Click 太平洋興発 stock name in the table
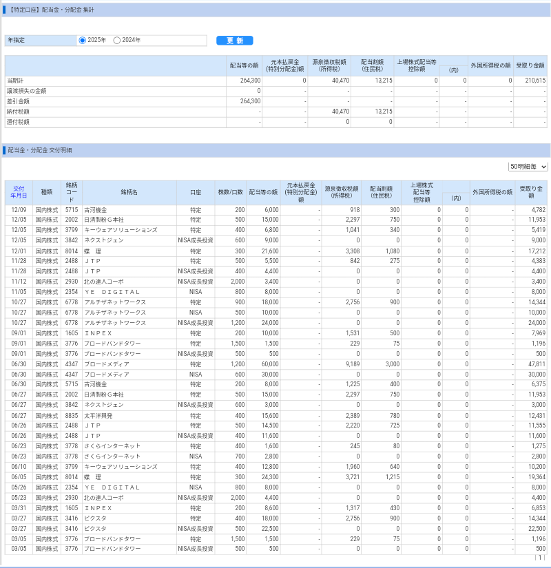551x568 pixels. (98, 416)
